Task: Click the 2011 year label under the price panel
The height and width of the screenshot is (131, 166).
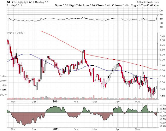Action: click(x=56, y=101)
